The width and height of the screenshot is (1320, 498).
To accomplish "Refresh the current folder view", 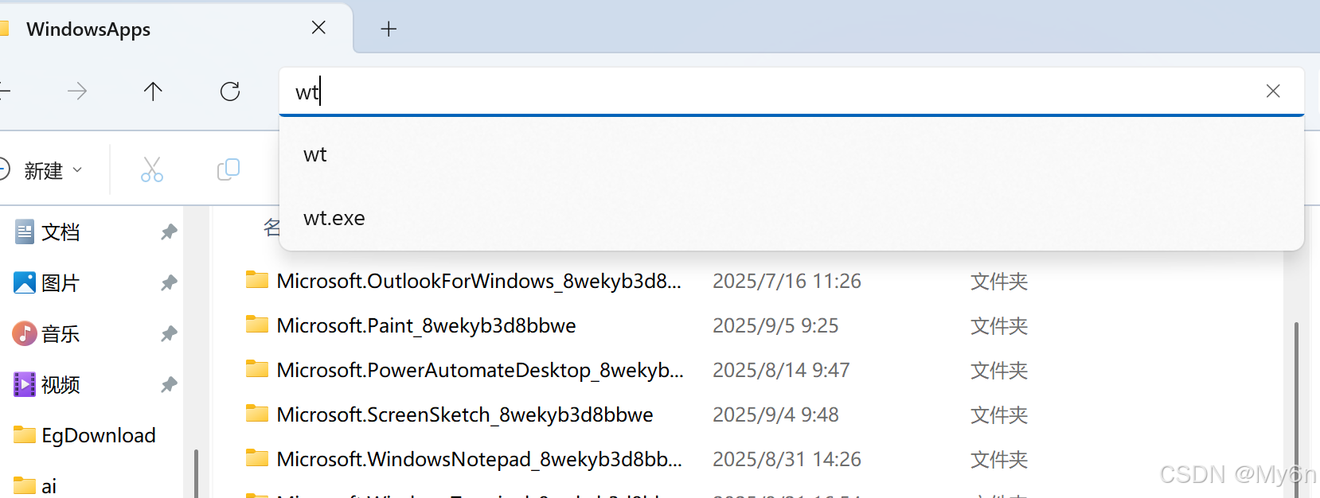I will point(230,91).
